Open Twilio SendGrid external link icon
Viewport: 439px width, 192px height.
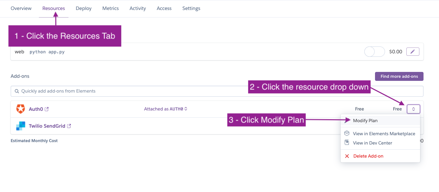point(69,126)
